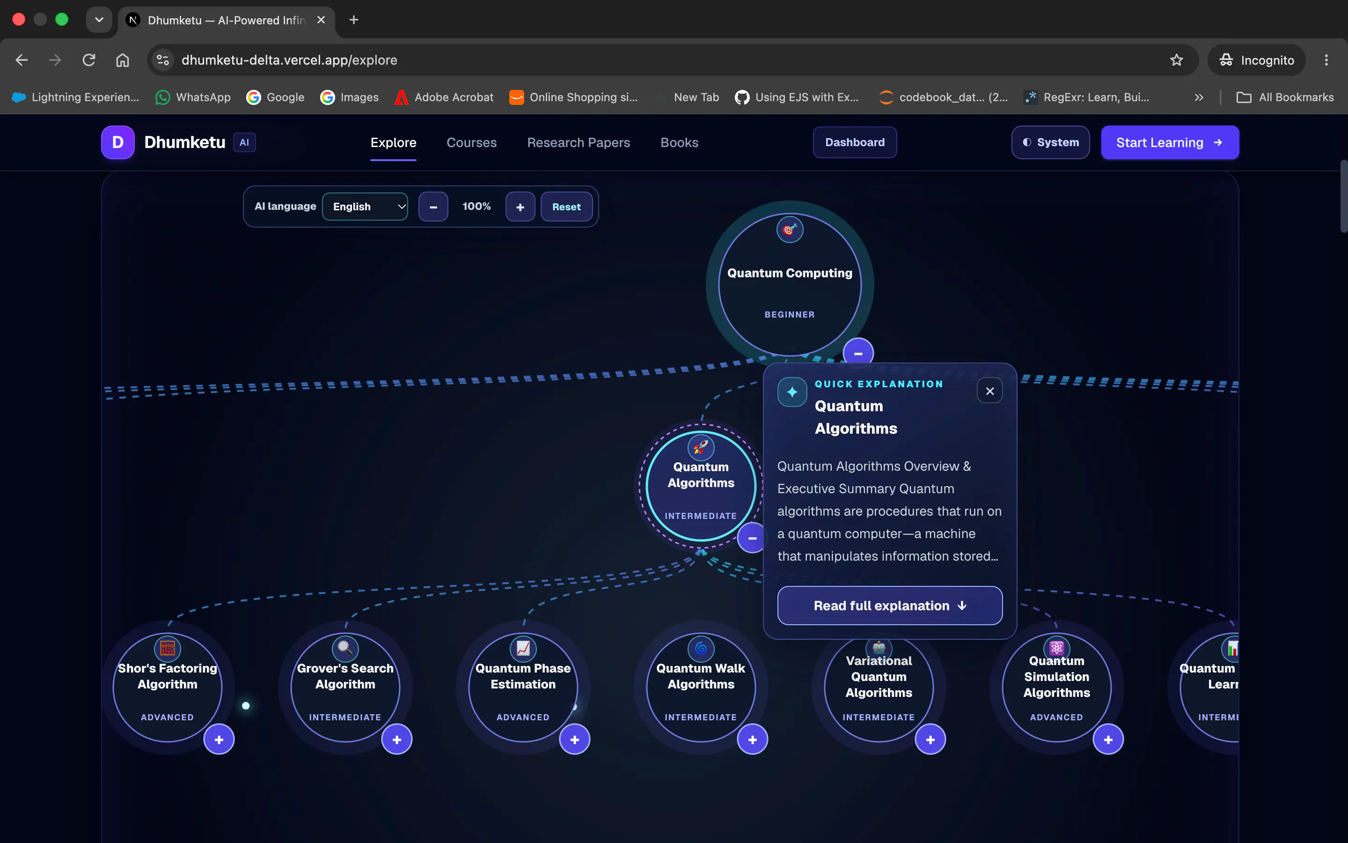Show hidden bookmarks with chevron

point(1199,97)
